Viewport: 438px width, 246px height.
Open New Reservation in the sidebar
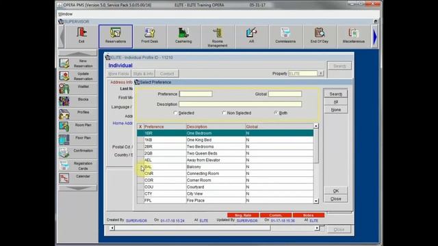[77, 64]
